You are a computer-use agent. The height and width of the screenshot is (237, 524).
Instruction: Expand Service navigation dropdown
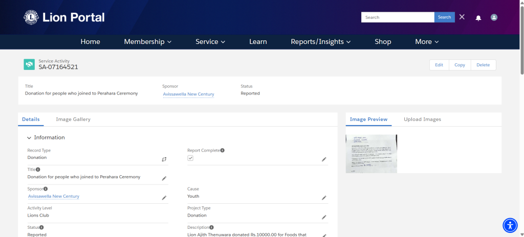point(210,42)
